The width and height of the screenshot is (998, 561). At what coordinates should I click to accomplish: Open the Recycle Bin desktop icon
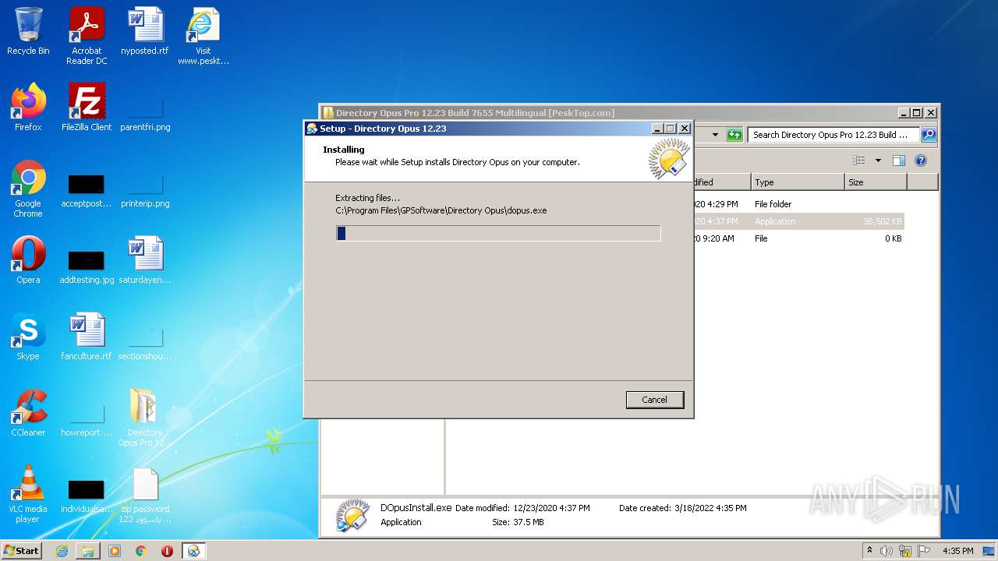pyautogui.click(x=28, y=31)
